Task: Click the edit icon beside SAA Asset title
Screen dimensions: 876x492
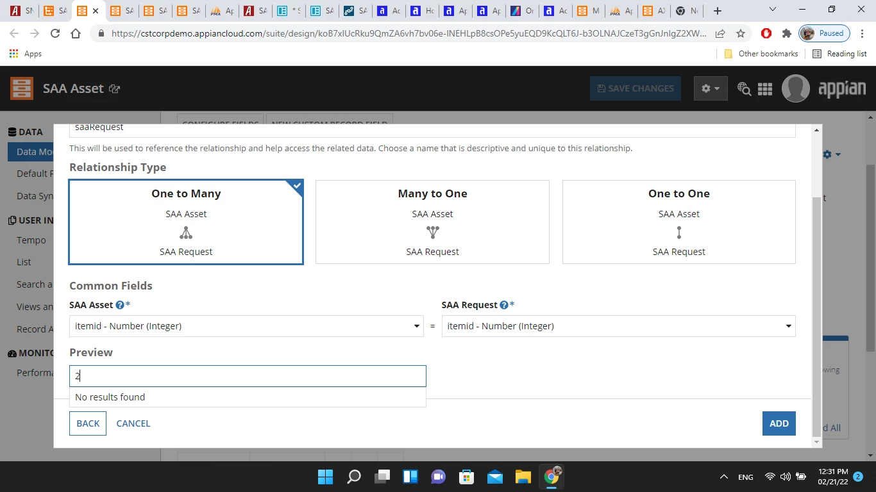Action: [115, 89]
